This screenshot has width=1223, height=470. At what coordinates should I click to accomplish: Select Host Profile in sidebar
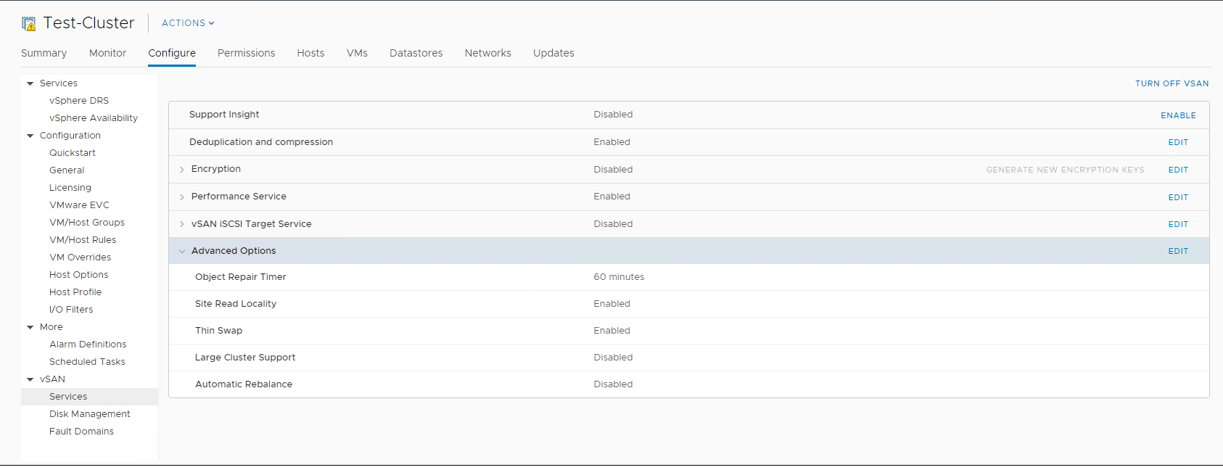(75, 292)
